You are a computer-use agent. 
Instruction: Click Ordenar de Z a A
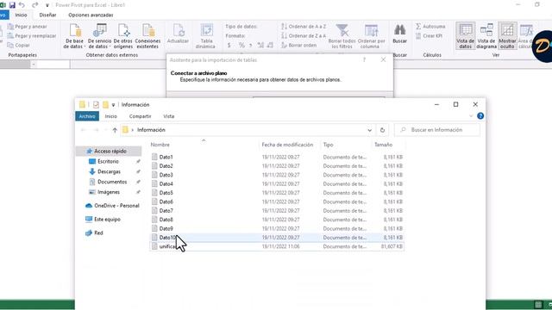[304, 36]
